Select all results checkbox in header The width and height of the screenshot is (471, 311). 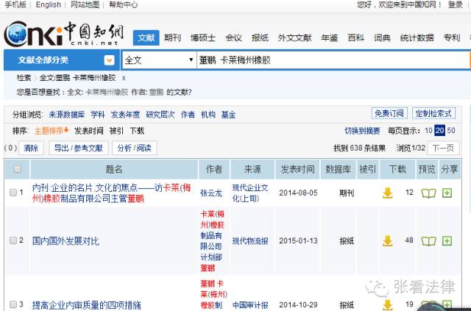(x=18, y=169)
